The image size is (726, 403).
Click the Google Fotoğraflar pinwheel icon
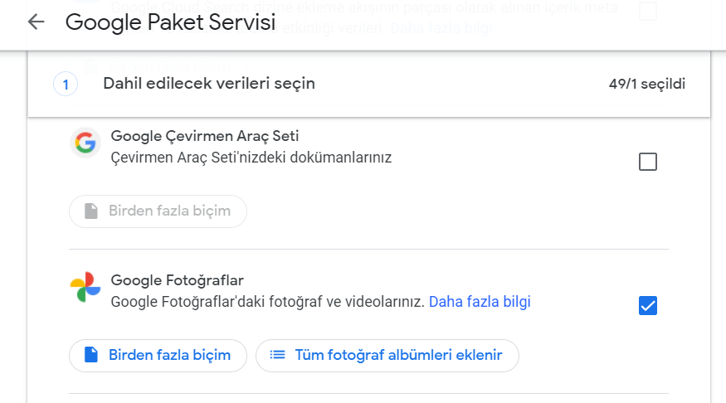85,288
